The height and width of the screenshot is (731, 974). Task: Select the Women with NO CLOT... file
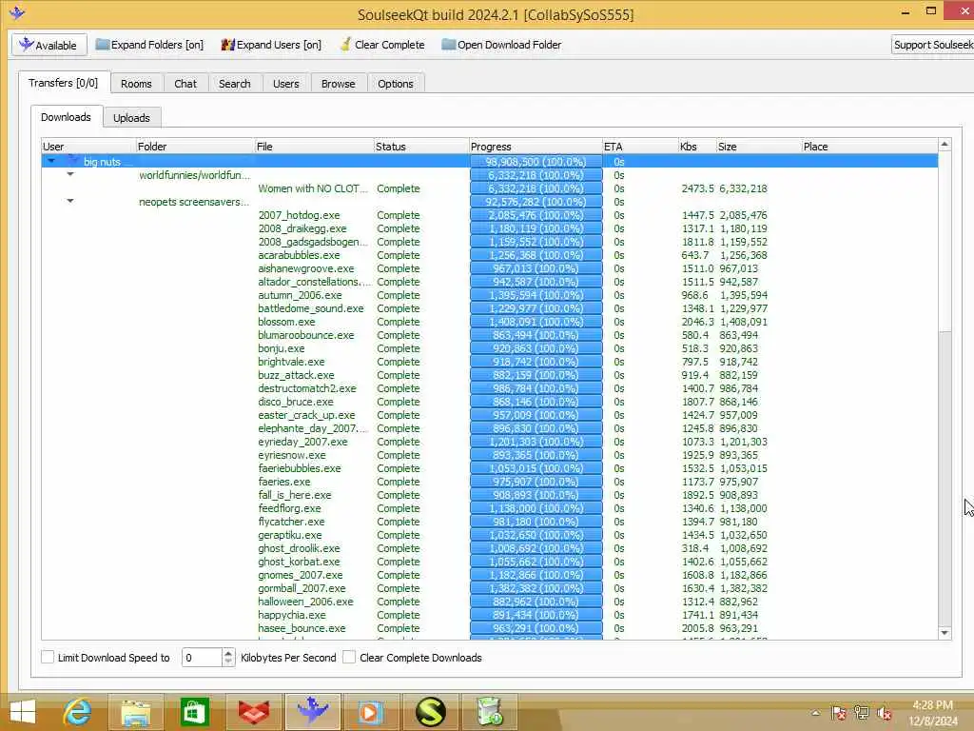pos(312,188)
